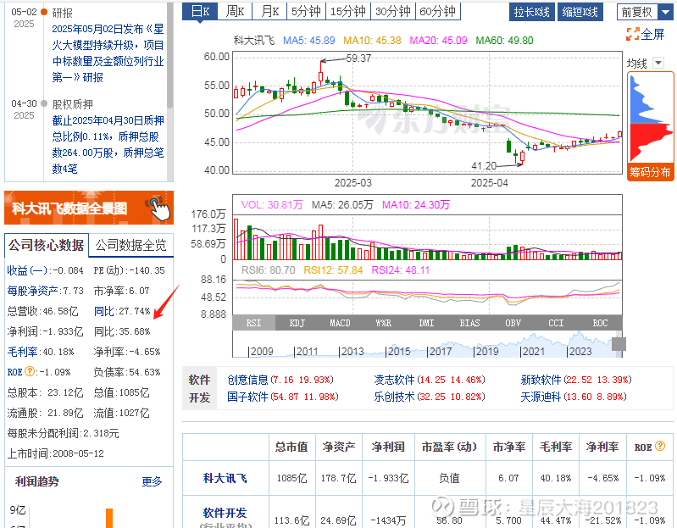Expand the 均线 dropdown arrow

point(658,63)
